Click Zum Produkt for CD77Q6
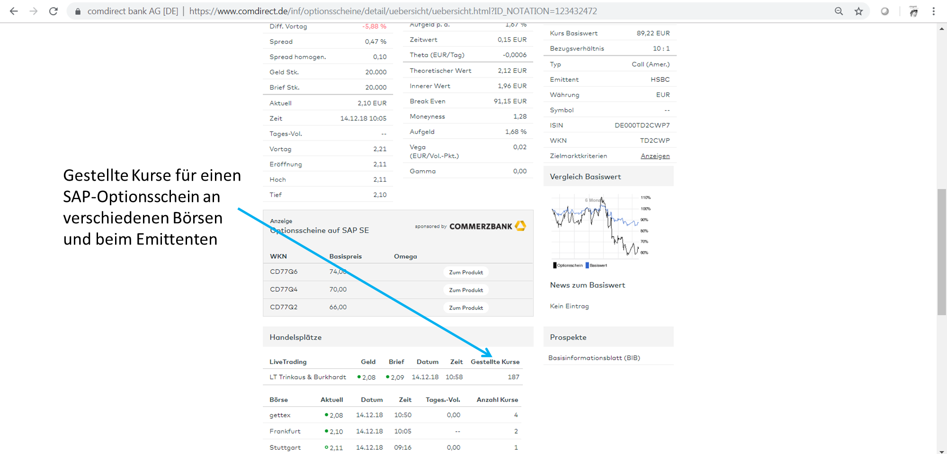947x454 pixels. (x=466, y=272)
